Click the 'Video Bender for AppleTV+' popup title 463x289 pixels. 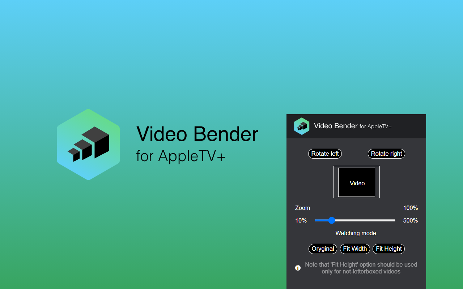[353, 126]
